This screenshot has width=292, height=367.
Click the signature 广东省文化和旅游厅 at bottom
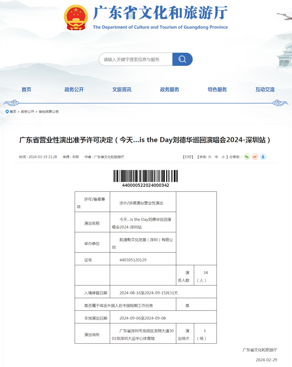coord(260,350)
